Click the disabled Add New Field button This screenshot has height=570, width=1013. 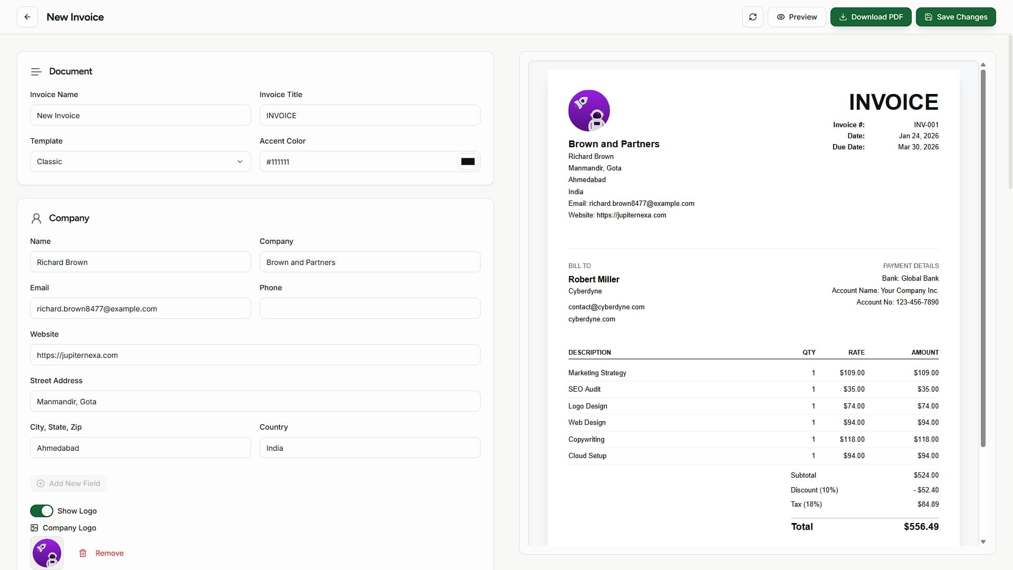tap(68, 483)
